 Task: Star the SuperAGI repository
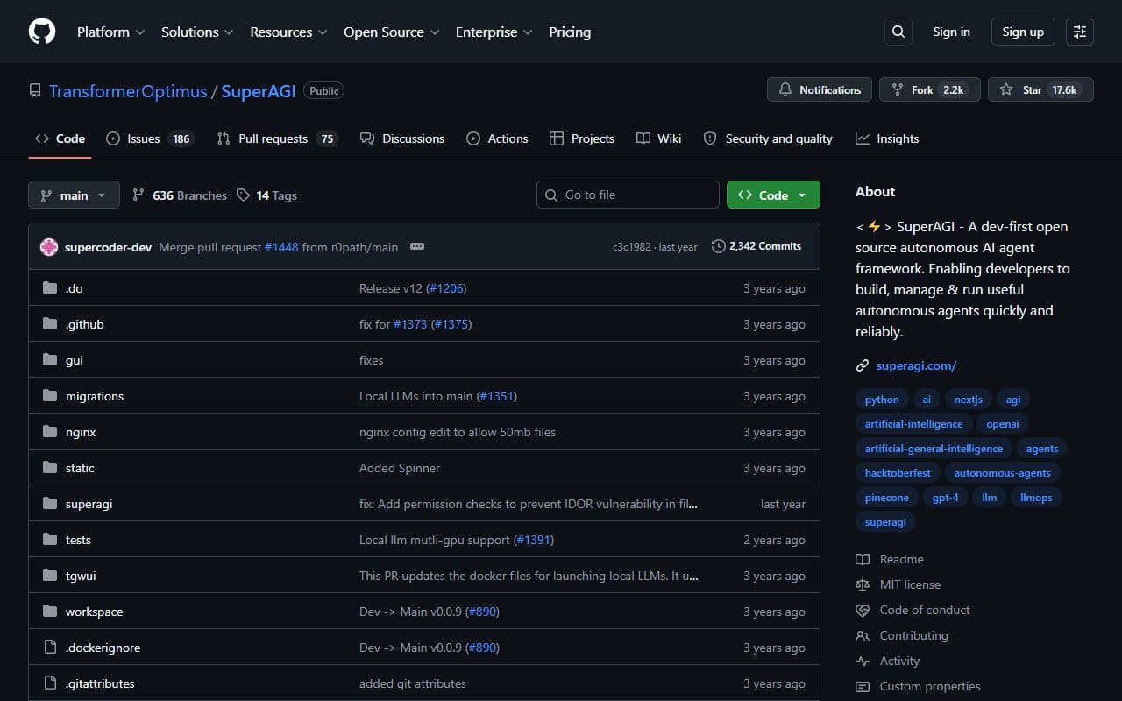pyautogui.click(x=1040, y=89)
